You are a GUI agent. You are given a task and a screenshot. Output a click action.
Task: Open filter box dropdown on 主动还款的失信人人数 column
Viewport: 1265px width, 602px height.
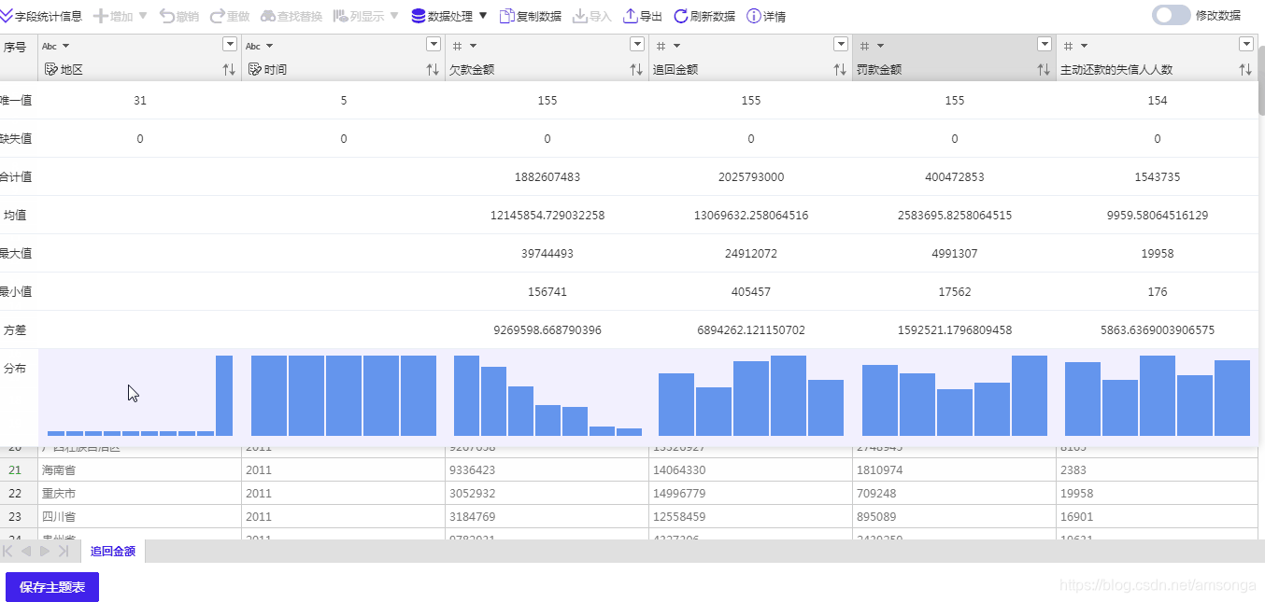tap(1246, 45)
